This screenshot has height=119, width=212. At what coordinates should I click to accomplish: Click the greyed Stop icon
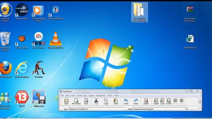182,101
